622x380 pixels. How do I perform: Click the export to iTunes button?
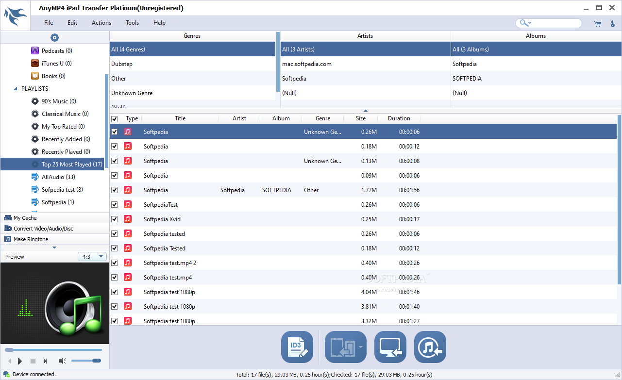tap(430, 347)
